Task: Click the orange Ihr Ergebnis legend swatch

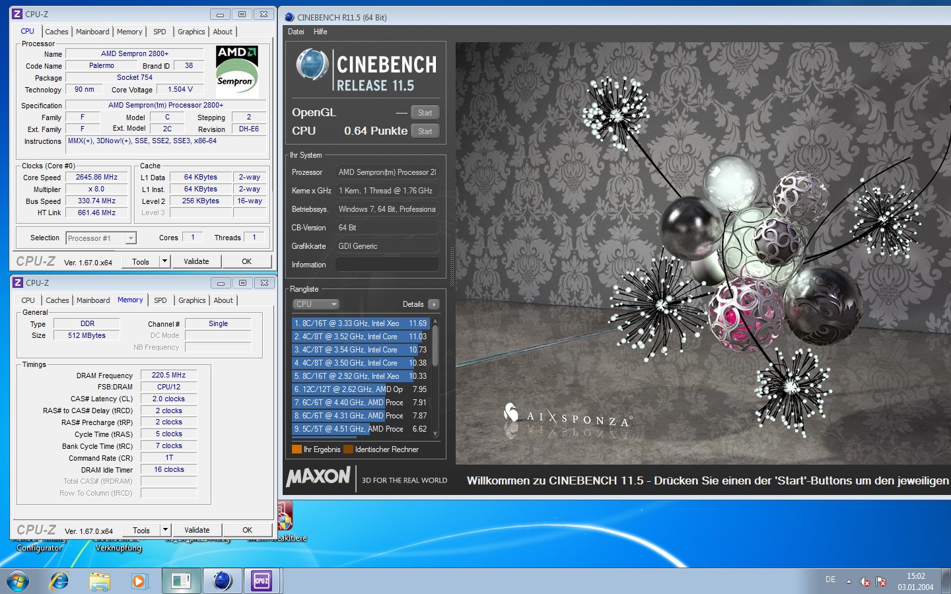Action: coord(297,449)
